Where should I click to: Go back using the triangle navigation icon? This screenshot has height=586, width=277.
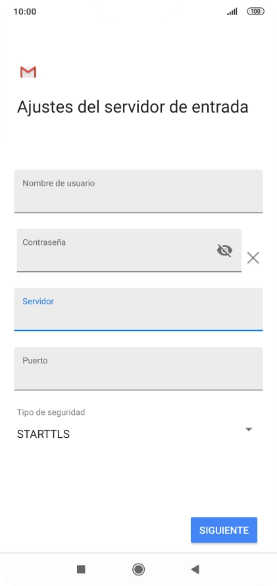(195, 569)
